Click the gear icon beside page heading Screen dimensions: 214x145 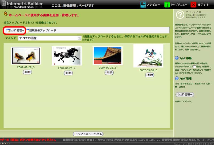pyautogui.click(x=6, y=14)
